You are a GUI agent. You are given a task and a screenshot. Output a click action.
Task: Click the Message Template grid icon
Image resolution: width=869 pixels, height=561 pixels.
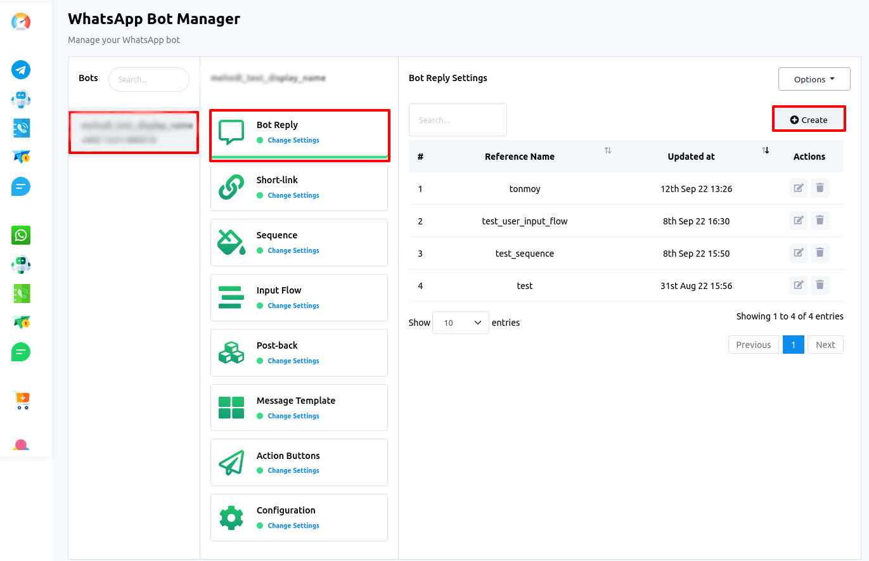pos(231,408)
